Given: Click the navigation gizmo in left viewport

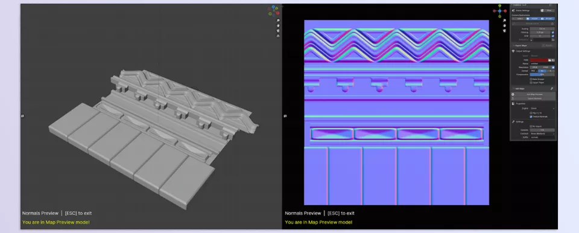Looking at the screenshot, I should 274,10.
